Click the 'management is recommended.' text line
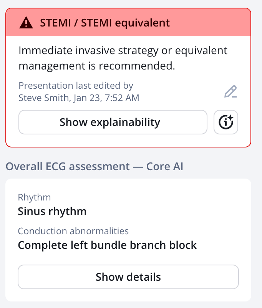Image resolution: width=262 pixels, height=308 pixels. coord(97,66)
